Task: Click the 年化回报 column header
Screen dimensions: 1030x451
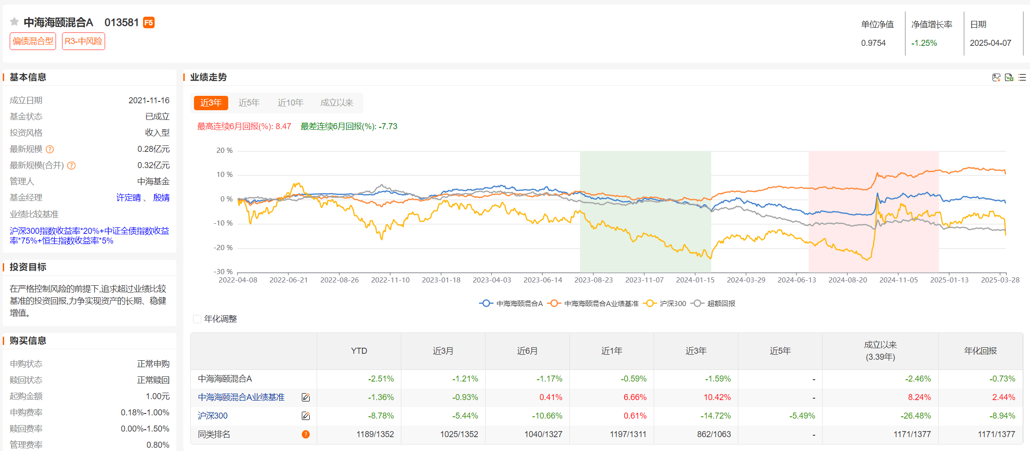Action: tap(980, 351)
